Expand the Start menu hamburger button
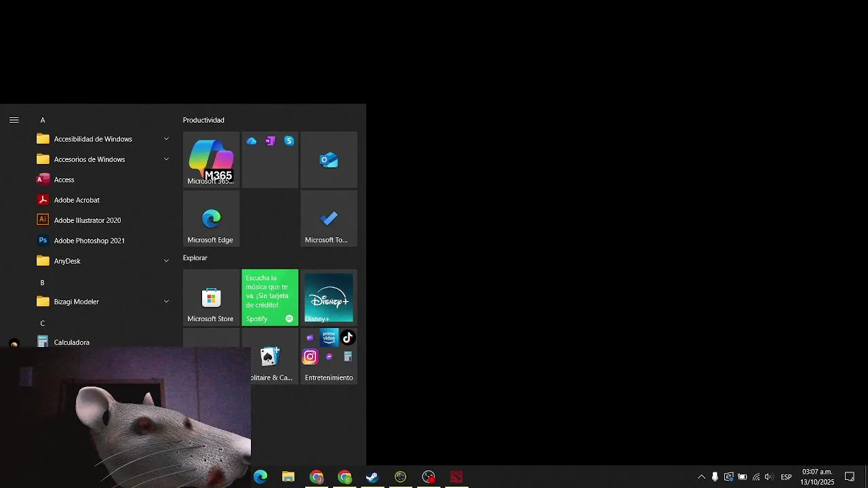868x488 pixels. 14,120
